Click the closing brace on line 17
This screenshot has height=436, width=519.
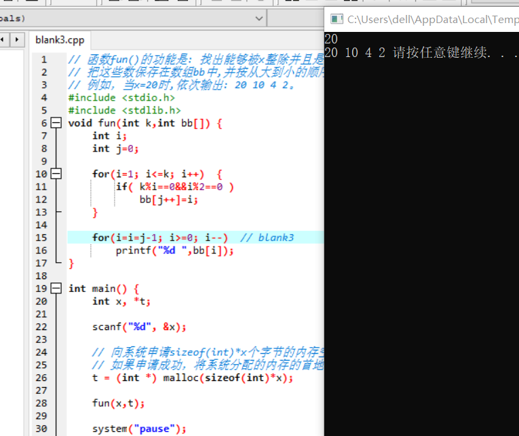[71, 264]
